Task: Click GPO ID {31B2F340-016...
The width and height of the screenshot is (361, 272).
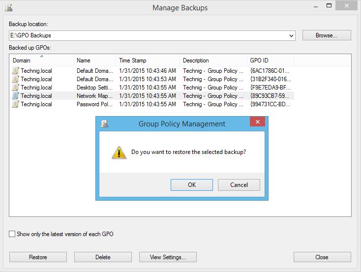Action: click(x=271, y=79)
